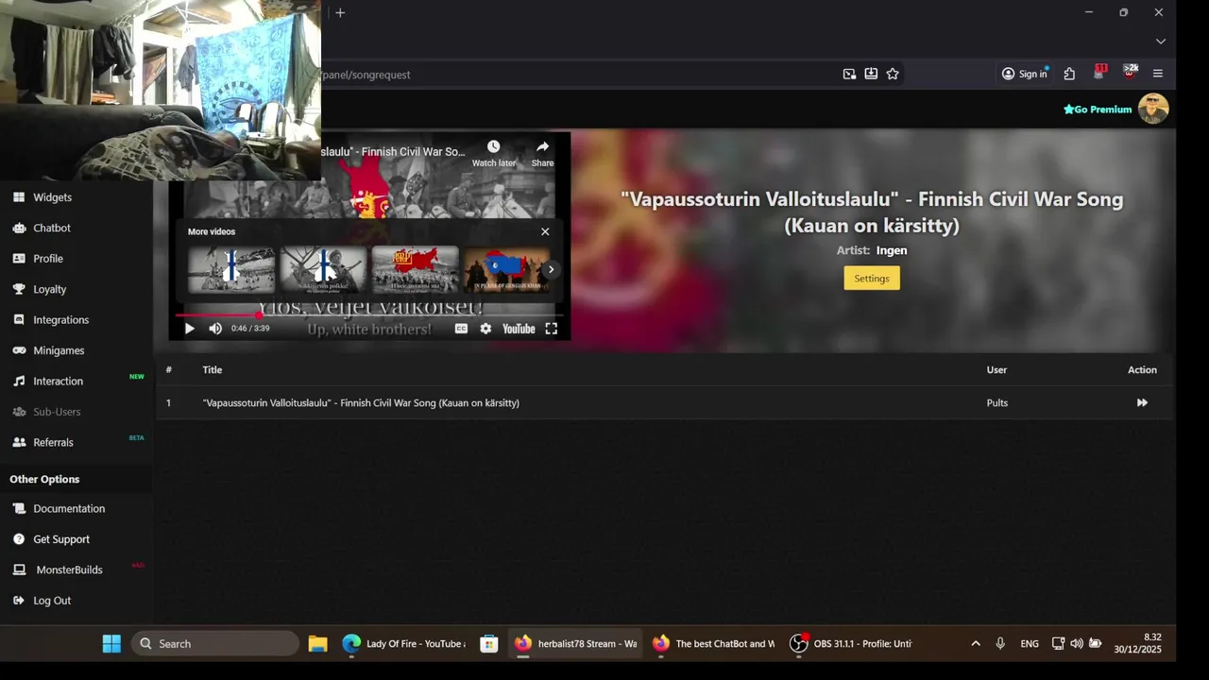Viewport: 1209px width, 680px height.
Task: Skip the queued song by Pults
Action: [x=1142, y=403]
